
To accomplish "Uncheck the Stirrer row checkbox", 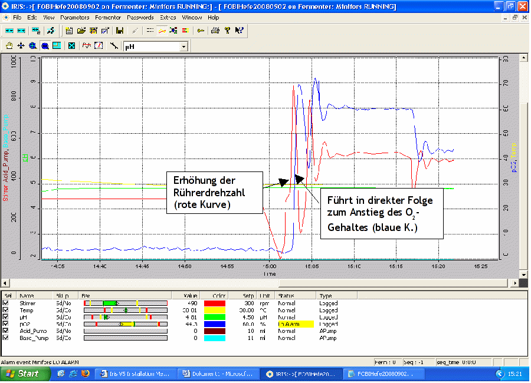I will tap(5, 304).
